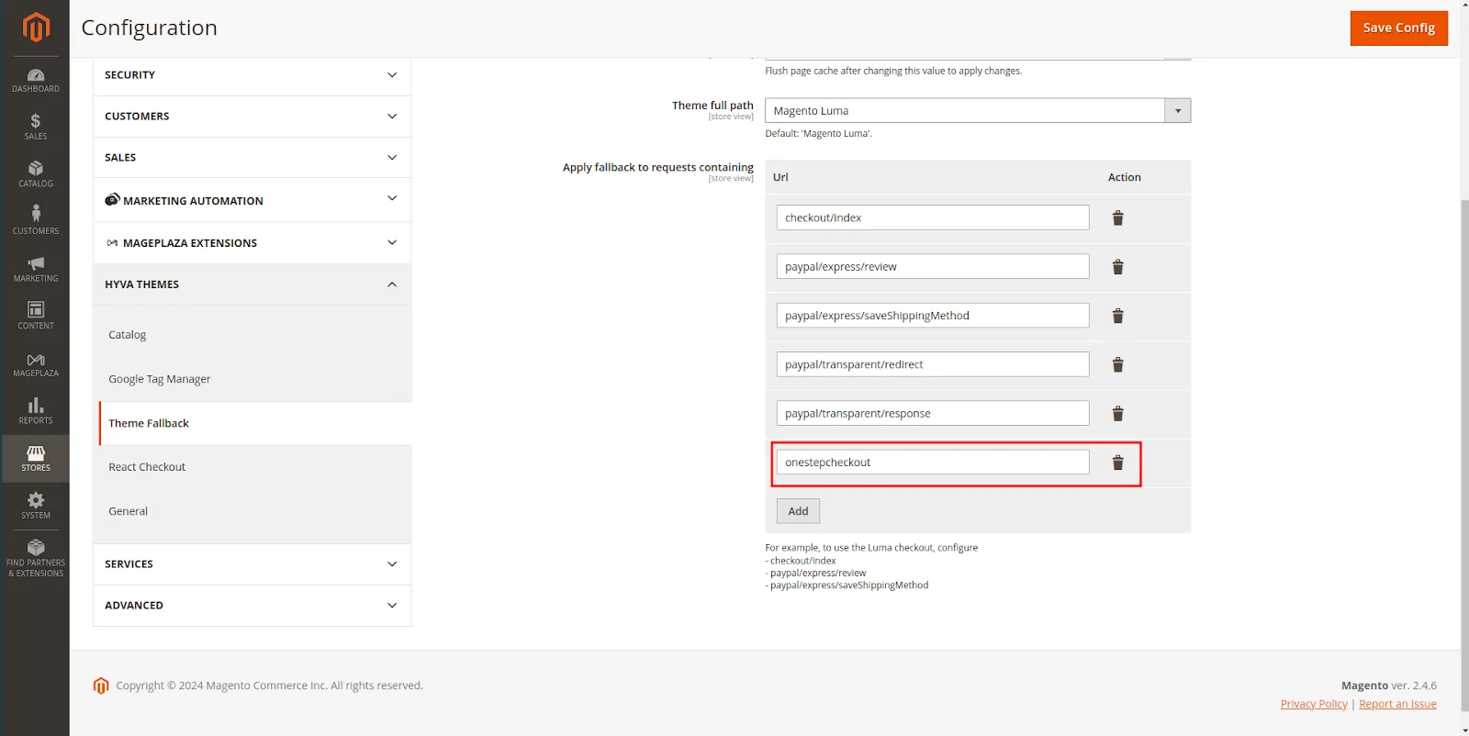This screenshot has height=736, width=1469.
Task: Open the Sales dollar icon menu
Action: point(35,127)
